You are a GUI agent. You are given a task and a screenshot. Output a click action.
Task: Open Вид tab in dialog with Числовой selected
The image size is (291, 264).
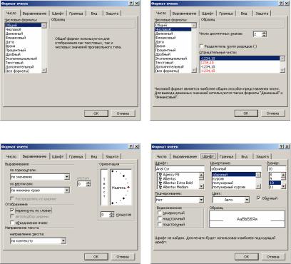[244, 14]
